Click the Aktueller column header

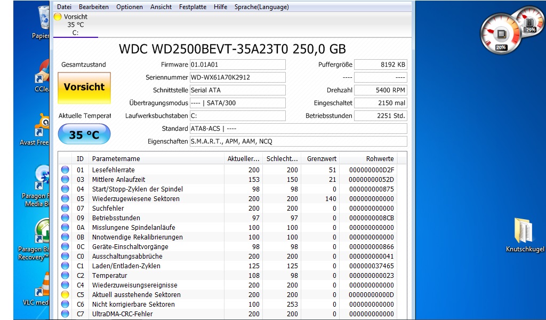(x=243, y=159)
